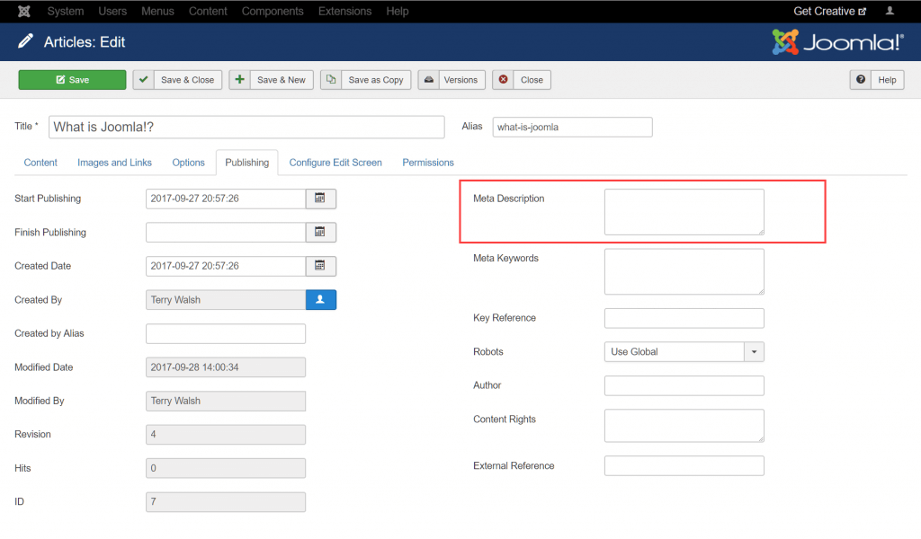
Task: Switch to the Content tab
Action: (x=40, y=163)
